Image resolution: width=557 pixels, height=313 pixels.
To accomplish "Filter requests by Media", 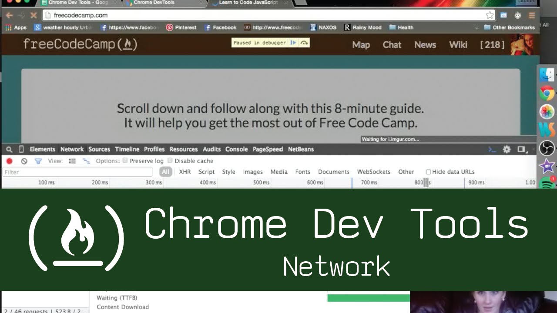I will (x=279, y=172).
